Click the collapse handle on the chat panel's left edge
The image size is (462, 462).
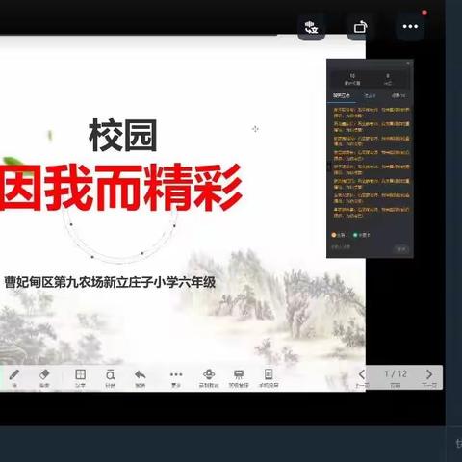(x=328, y=167)
